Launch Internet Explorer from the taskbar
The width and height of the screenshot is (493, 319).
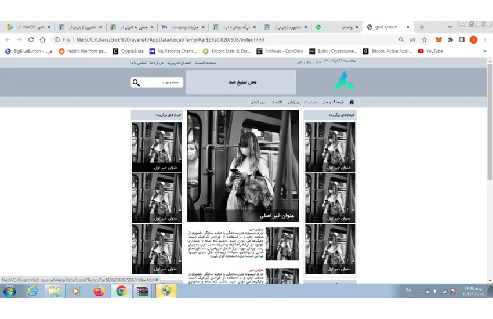(x=32, y=291)
